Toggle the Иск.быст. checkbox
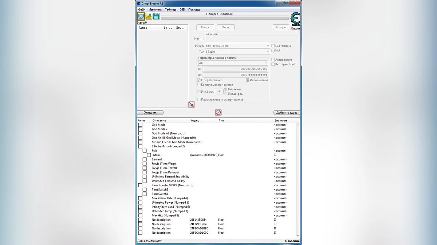Screen dimensions: 437x245 point(199,91)
